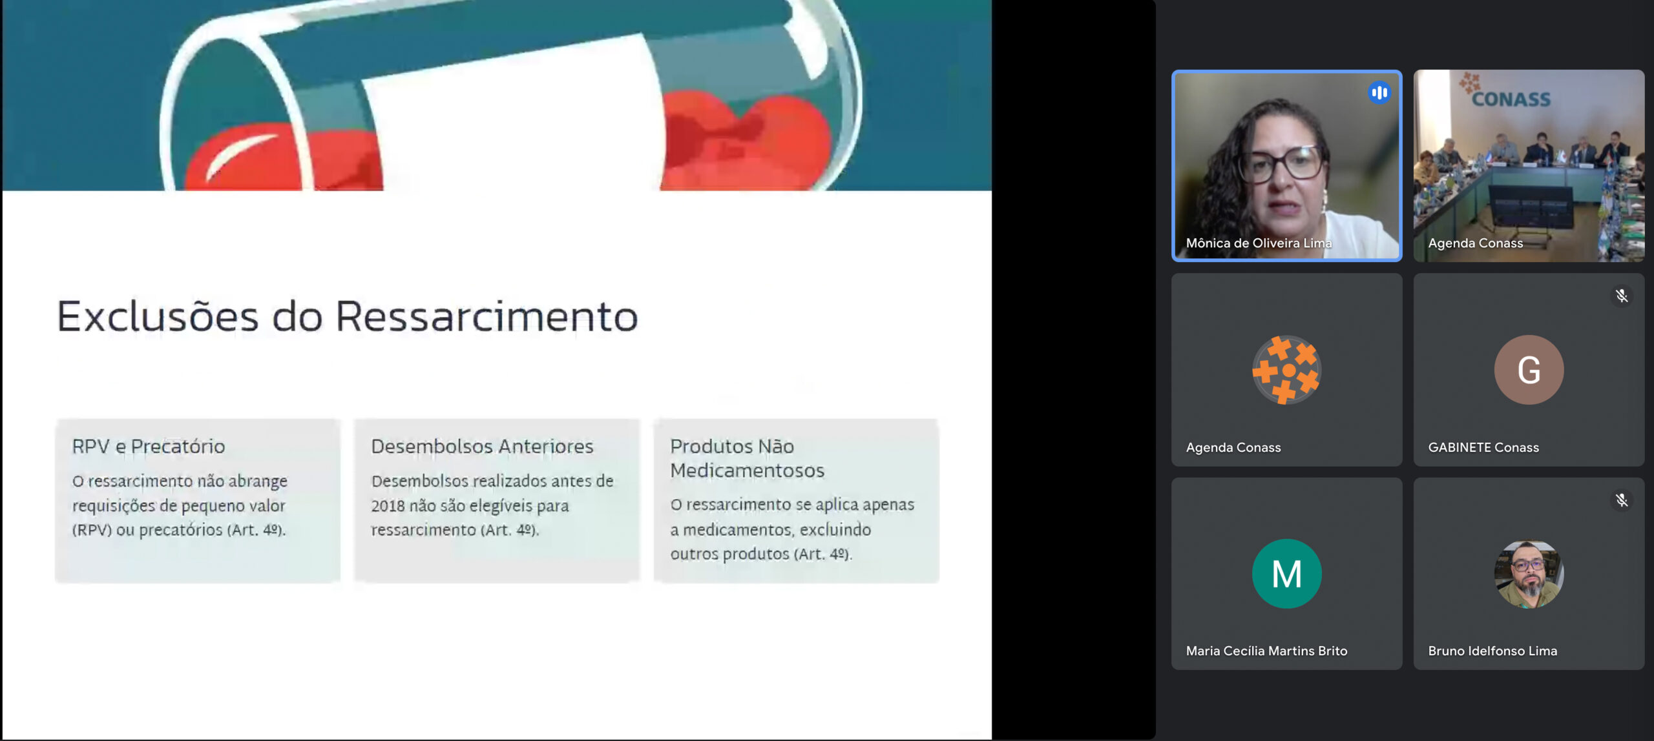Click Bruno Idelfonso Lima's profile photo
This screenshot has width=1654, height=741.
[1529, 574]
